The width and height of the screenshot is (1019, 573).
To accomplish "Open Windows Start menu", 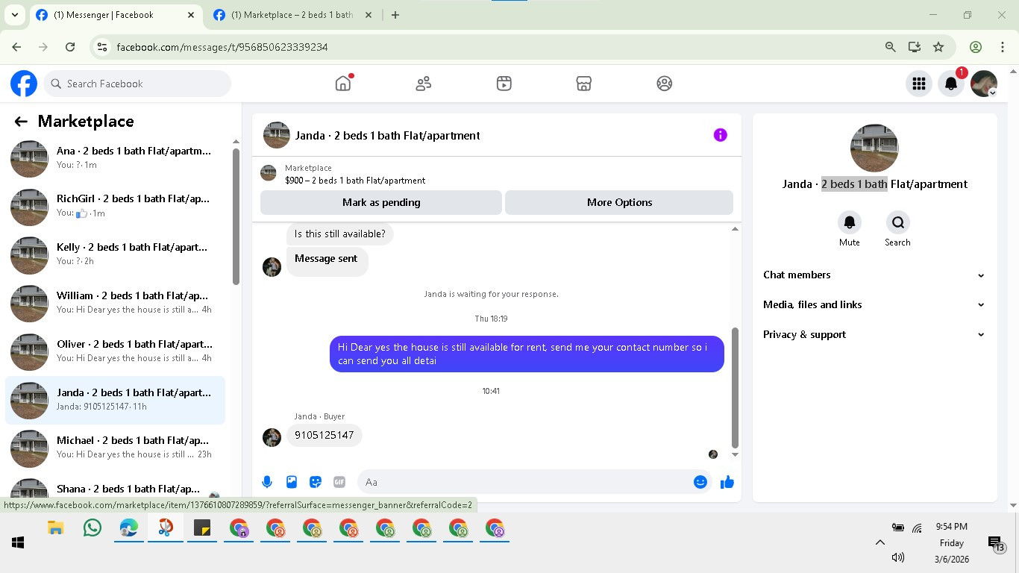I will [18, 543].
